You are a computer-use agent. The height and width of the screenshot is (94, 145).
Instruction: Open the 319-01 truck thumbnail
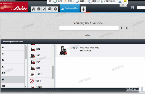(63, 50)
